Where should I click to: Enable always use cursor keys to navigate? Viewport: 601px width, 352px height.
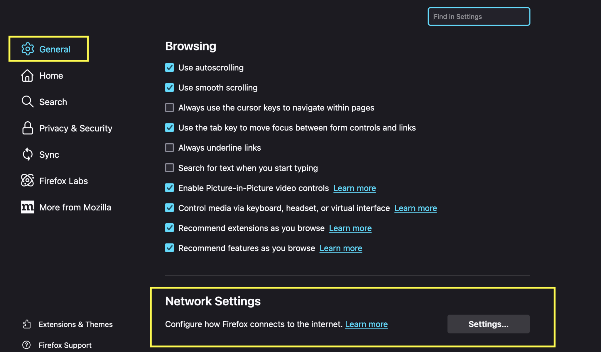(x=169, y=108)
